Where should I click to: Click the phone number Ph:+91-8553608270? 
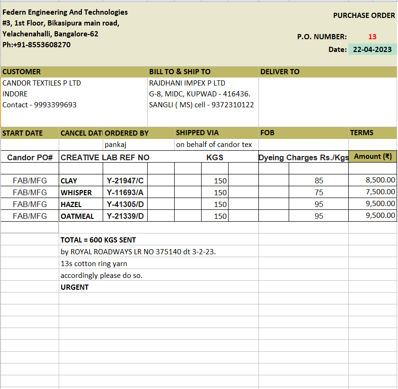point(36,45)
